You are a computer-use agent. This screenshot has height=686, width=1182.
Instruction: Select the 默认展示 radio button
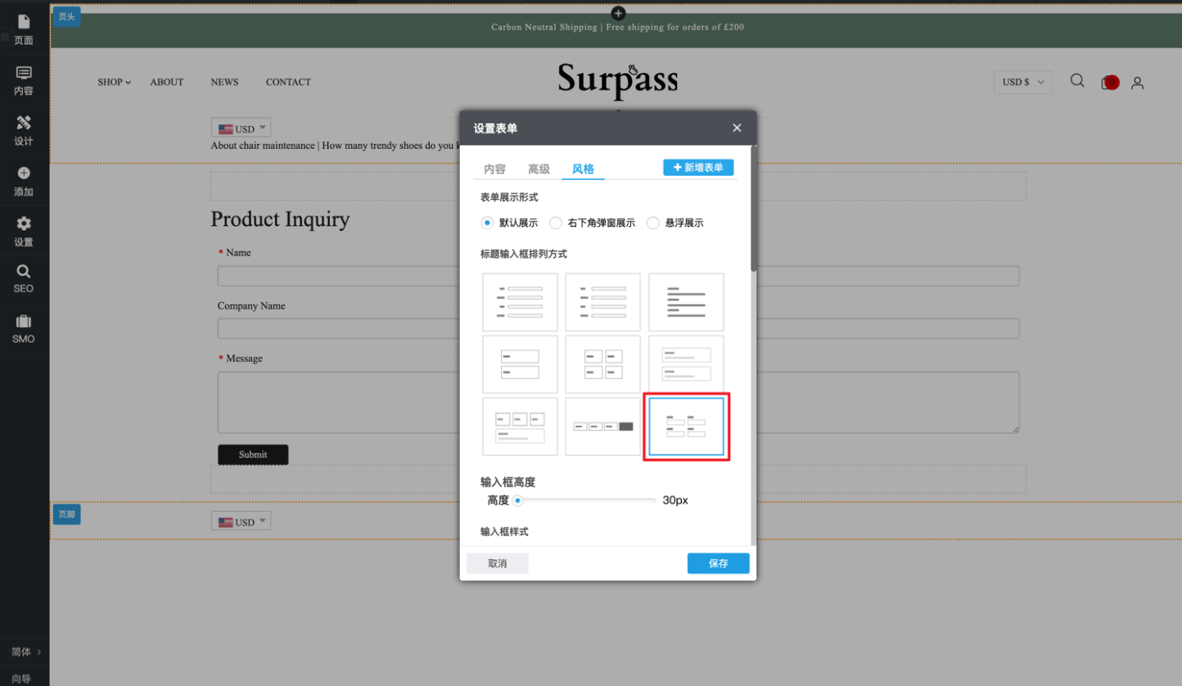[487, 223]
